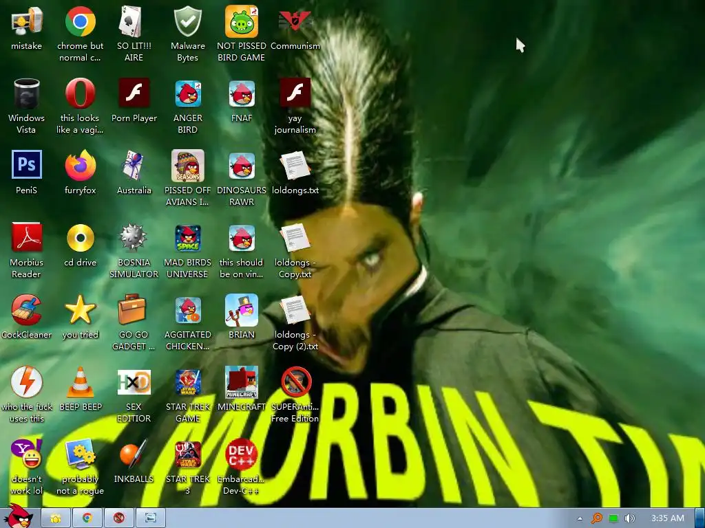This screenshot has height=528, width=705.
Task: Open 'AGGITATED CHICKEN...' Rio icon
Action: coord(188,310)
